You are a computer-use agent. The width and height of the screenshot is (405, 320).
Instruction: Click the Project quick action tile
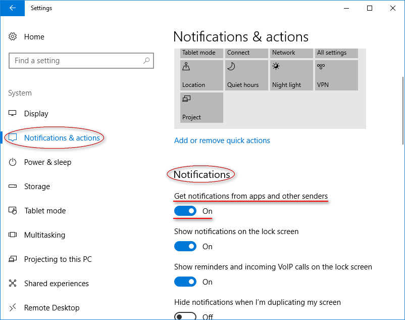pos(201,107)
